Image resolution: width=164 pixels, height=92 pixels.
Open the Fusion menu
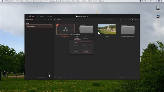(74, 1)
